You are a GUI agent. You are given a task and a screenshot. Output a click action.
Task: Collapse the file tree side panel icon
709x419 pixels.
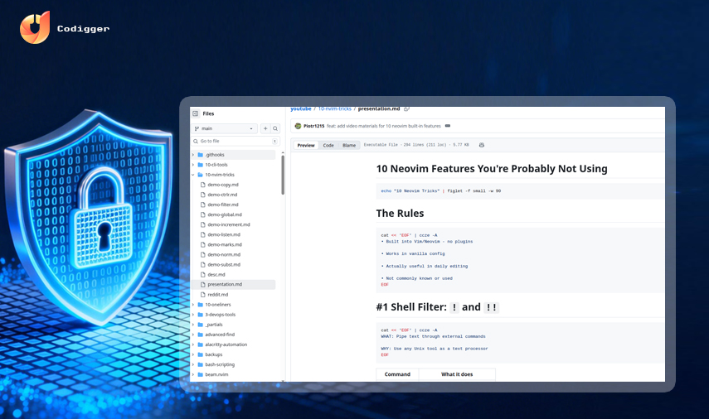[196, 113]
